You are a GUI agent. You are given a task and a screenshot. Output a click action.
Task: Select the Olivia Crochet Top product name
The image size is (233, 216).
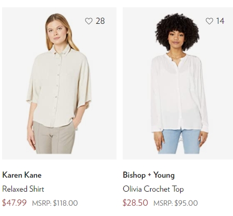coord(153,189)
